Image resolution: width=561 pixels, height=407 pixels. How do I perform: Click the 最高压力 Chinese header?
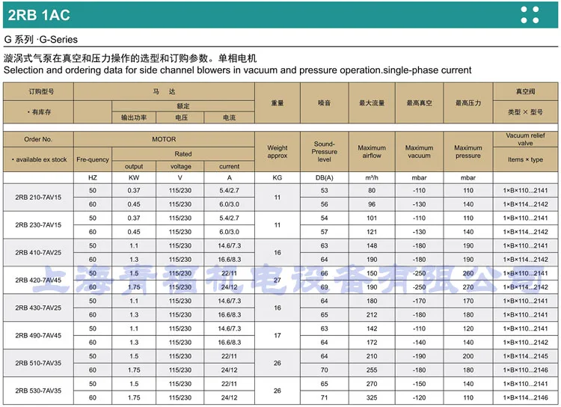pos(468,103)
